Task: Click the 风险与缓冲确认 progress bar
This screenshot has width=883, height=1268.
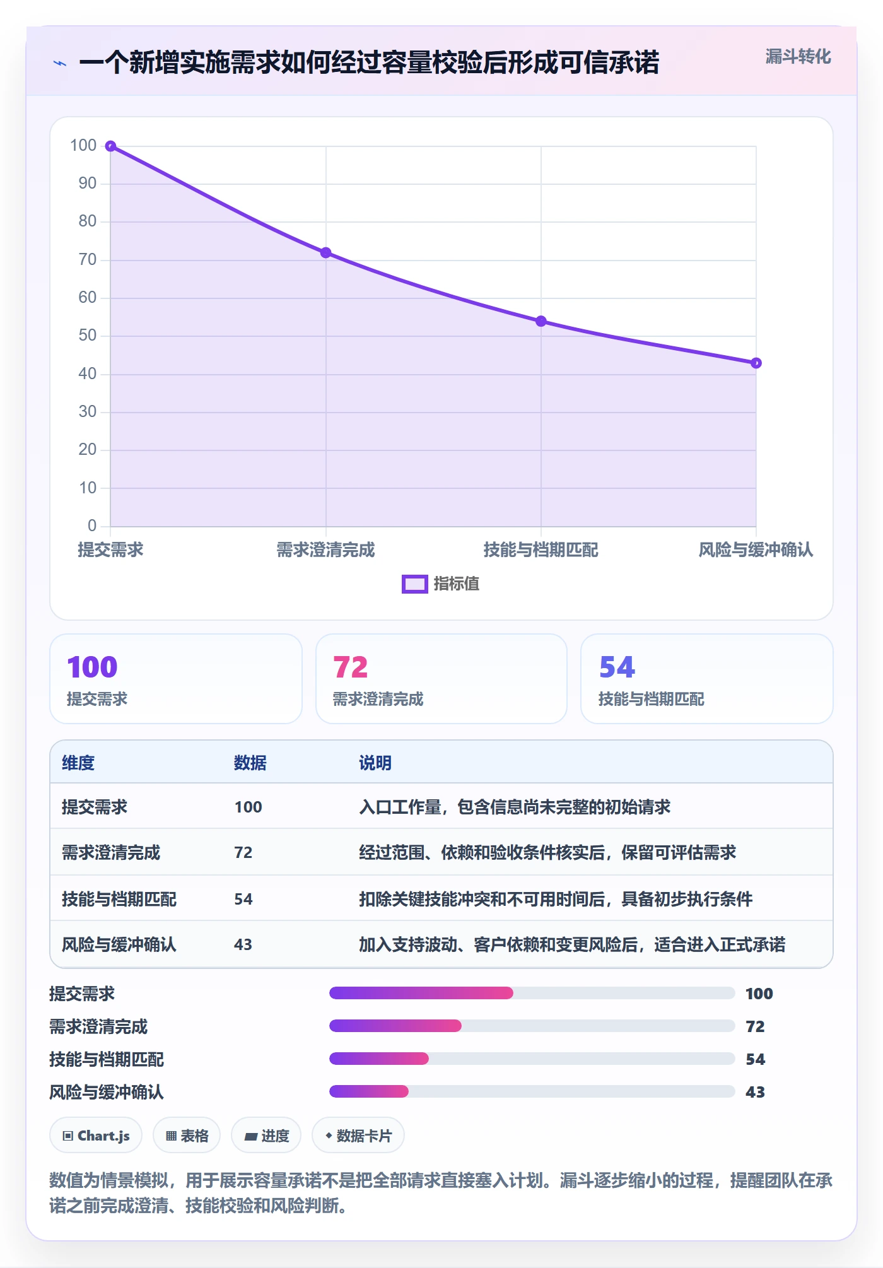Action: (532, 1091)
